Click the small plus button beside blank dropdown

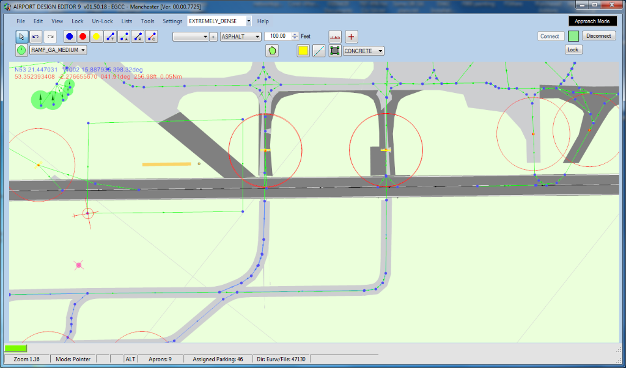coord(213,37)
